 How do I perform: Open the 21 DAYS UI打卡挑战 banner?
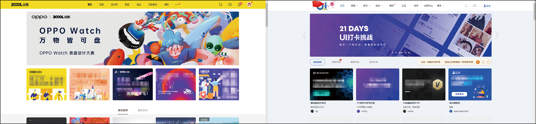coord(401,35)
